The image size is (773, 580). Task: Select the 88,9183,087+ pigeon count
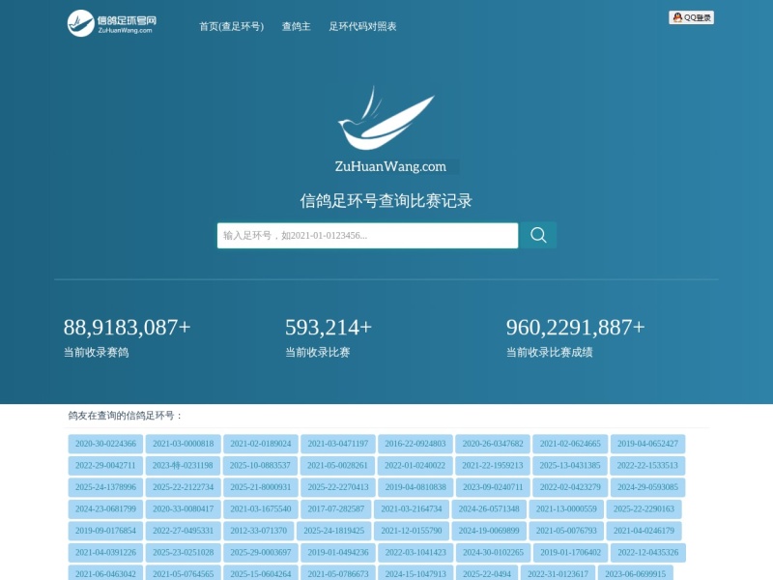127,328
